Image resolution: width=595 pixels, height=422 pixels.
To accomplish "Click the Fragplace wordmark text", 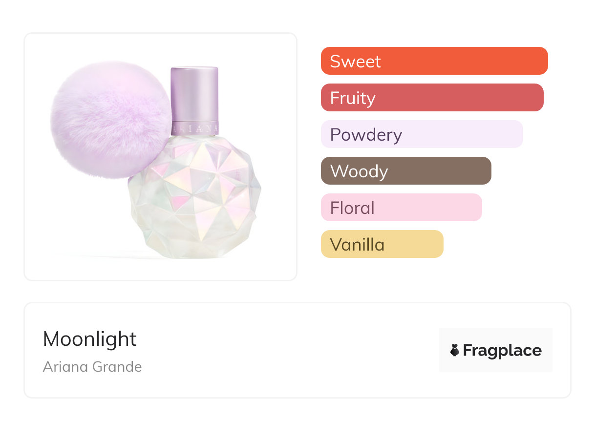I will (502, 351).
